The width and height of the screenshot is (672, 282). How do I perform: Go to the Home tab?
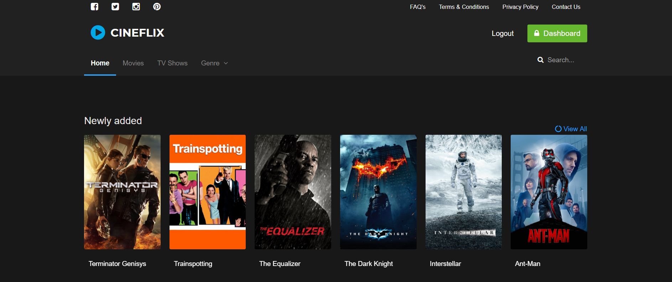pyautogui.click(x=100, y=63)
